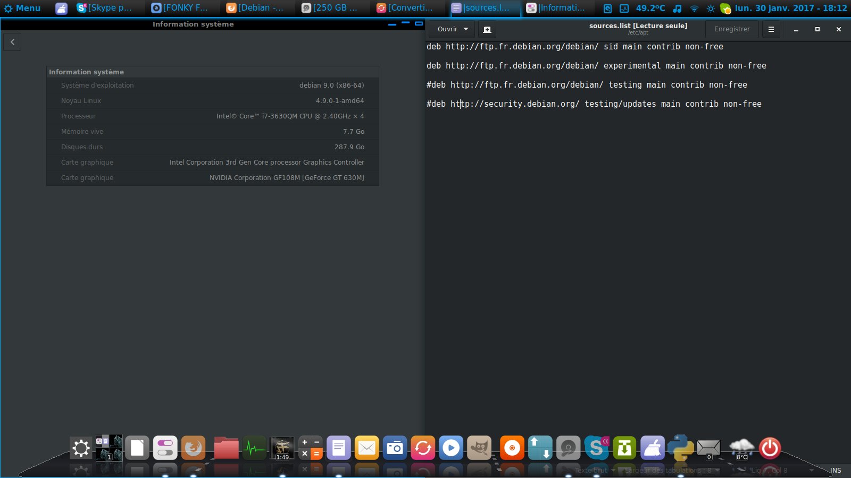851x478 pixels.
Task: Click the broom launcher next to Menu
Action: (62, 8)
